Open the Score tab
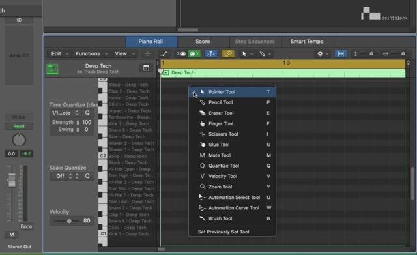Viewport: 417px width, 255px height. 203,42
